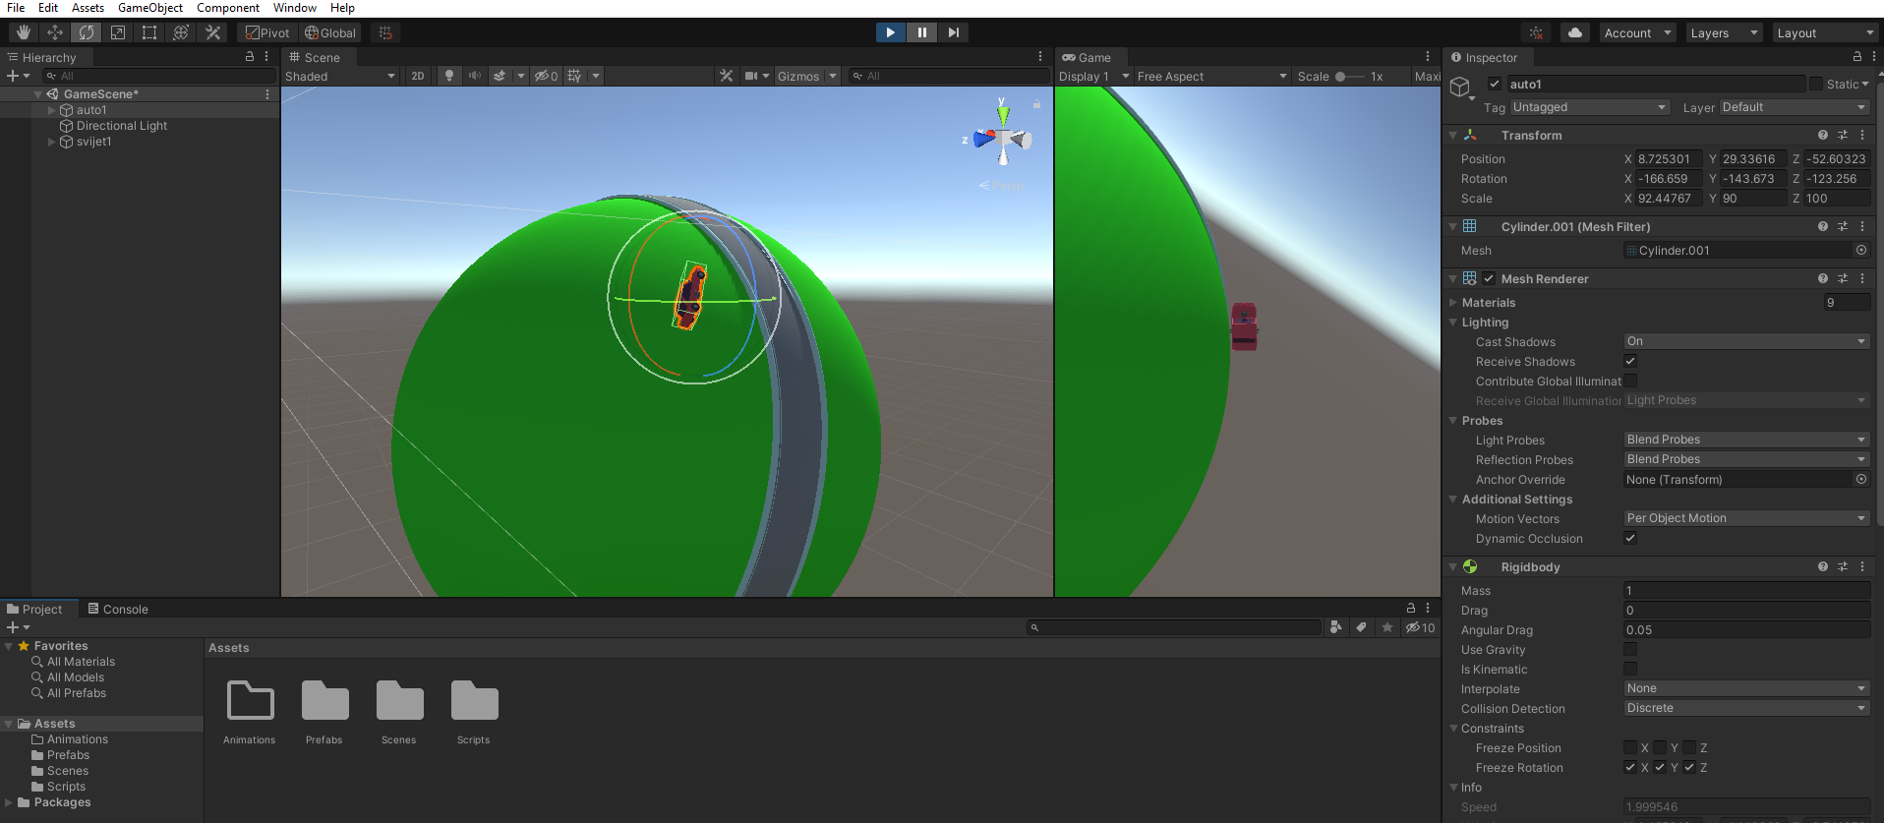1884x823 pixels.
Task: Toggle the Static checkbox
Action: point(1816,84)
